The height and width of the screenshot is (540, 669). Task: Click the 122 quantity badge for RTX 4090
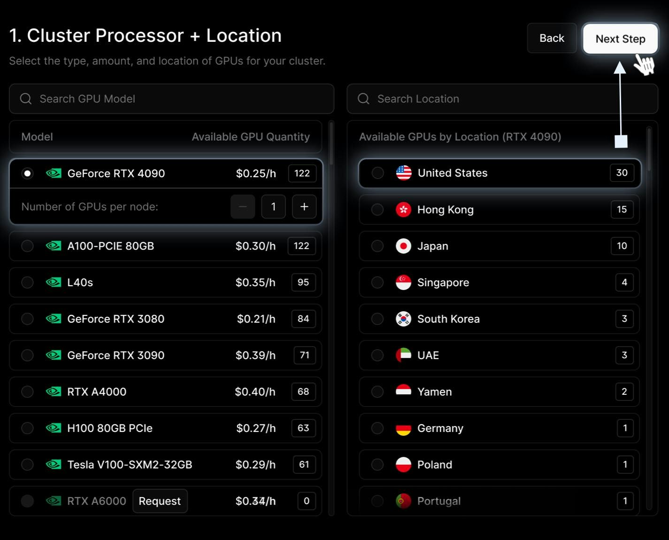(x=302, y=173)
